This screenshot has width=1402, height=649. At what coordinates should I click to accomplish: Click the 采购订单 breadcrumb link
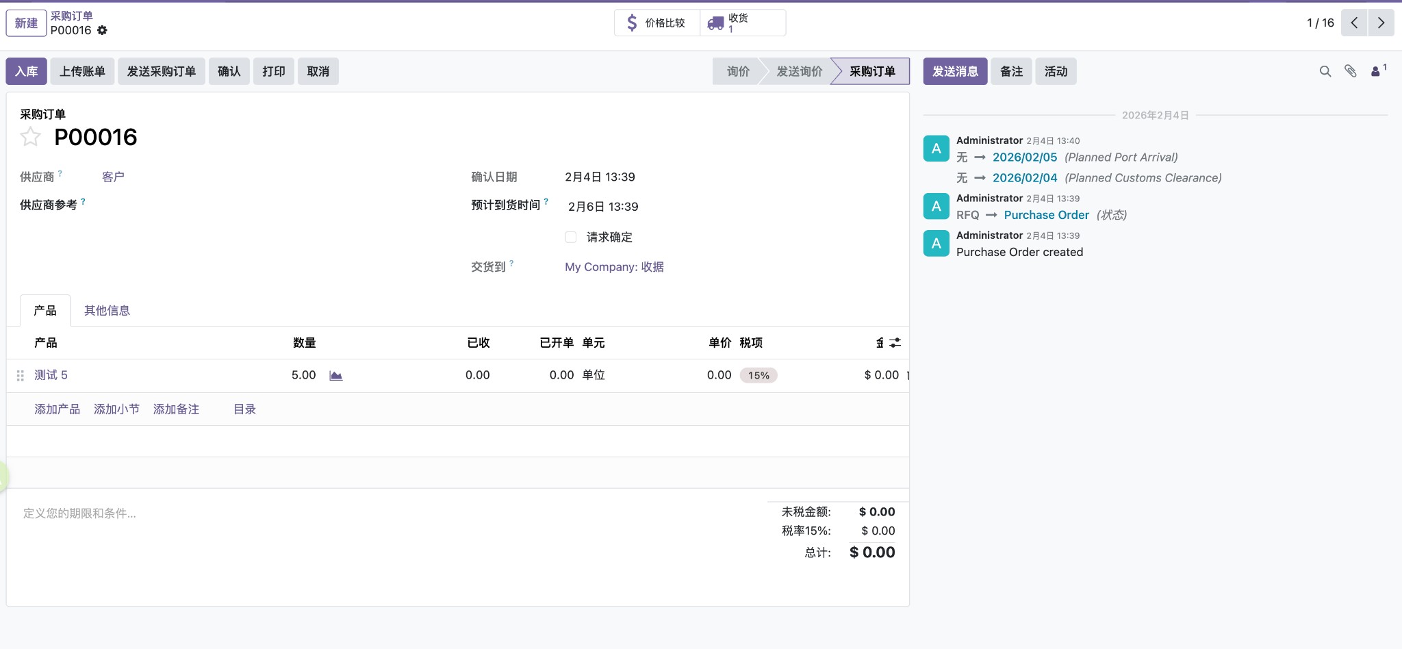(x=71, y=16)
